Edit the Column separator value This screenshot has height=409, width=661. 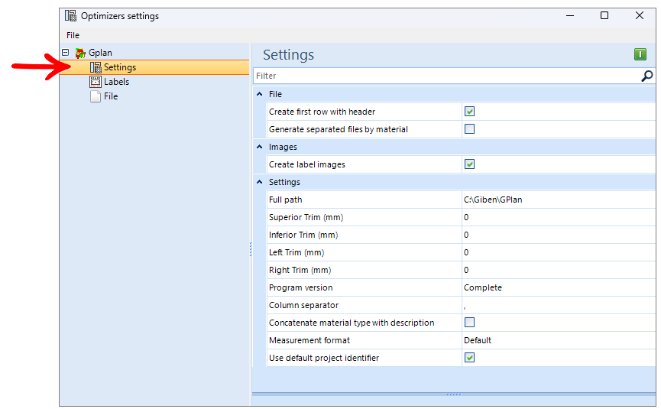coord(558,305)
